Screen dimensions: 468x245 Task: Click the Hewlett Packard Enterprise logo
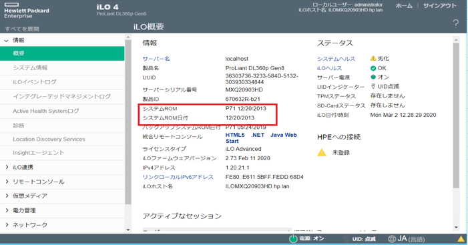[x=26, y=11]
